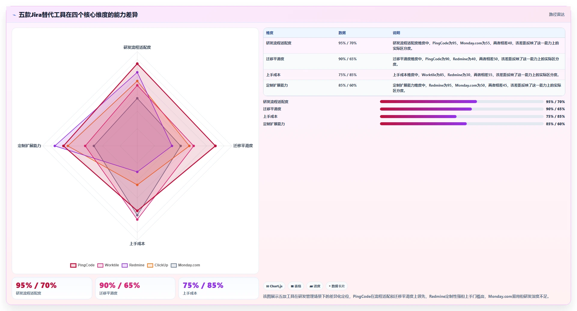Image resolution: width=577 pixels, height=311 pixels.
Task: Click the 研发流程适配度 progress bar
Action: [x=462, y=102]
